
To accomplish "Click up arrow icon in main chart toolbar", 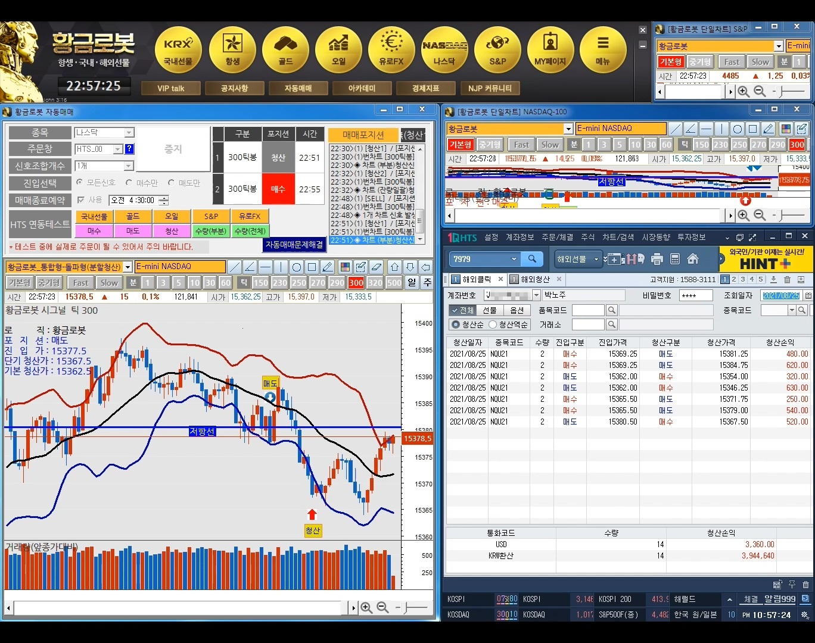I will tap(394, 267).
